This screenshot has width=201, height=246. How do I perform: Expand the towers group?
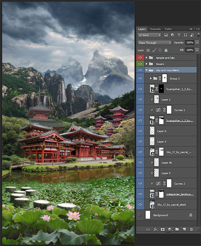point(147,64)
